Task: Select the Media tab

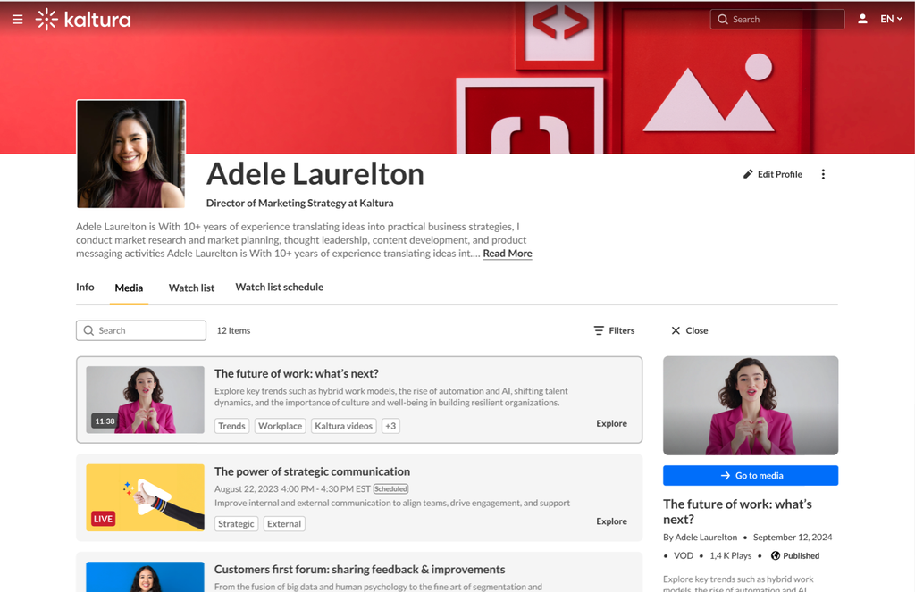Action: (x=129, y=288)
